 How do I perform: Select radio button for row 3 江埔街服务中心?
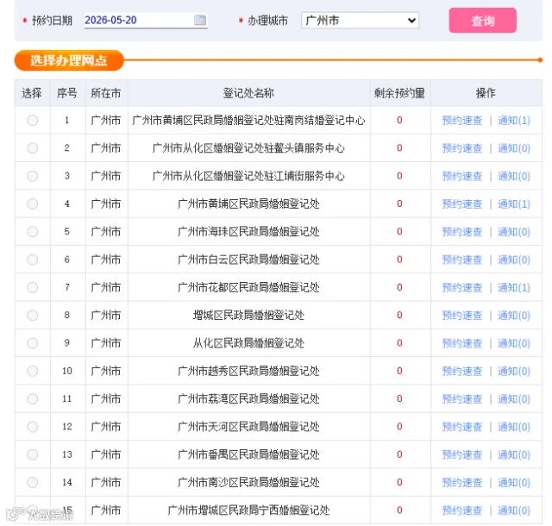pyautogui.click(x=33, y=176)
